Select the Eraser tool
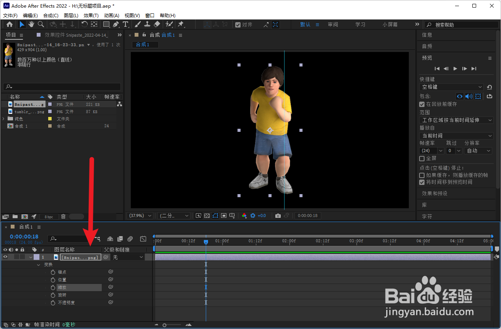Image resolution: width=501 pixels, height=329 pixels. 157,24
